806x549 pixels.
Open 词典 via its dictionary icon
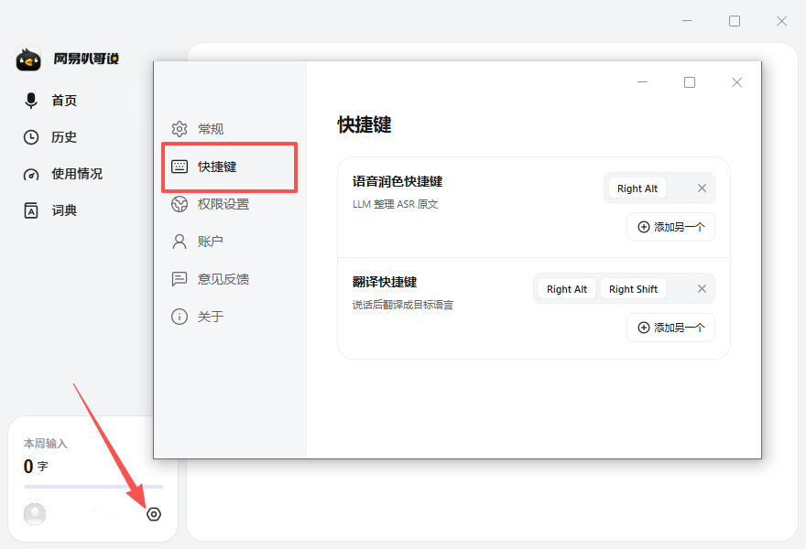(x=31, y=210)
